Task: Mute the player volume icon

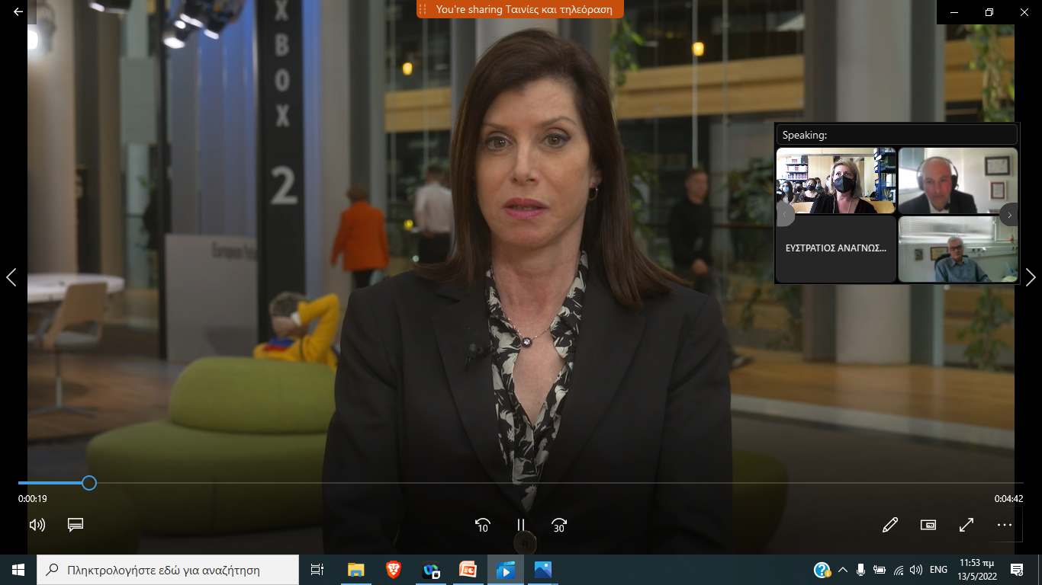Action: [x=37, y=525]
